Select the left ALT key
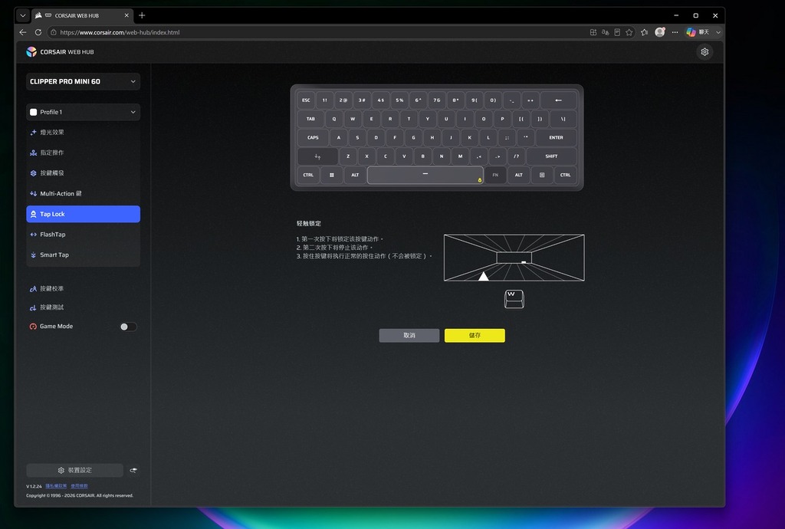This screenshot has height=529, width=785. point(355,175)
